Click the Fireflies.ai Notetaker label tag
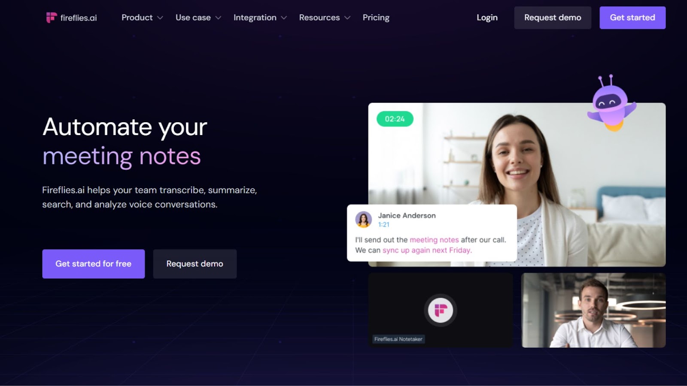The width and height of the screenshot is (687, 386). pyautogui.click(x=398, y=339)
